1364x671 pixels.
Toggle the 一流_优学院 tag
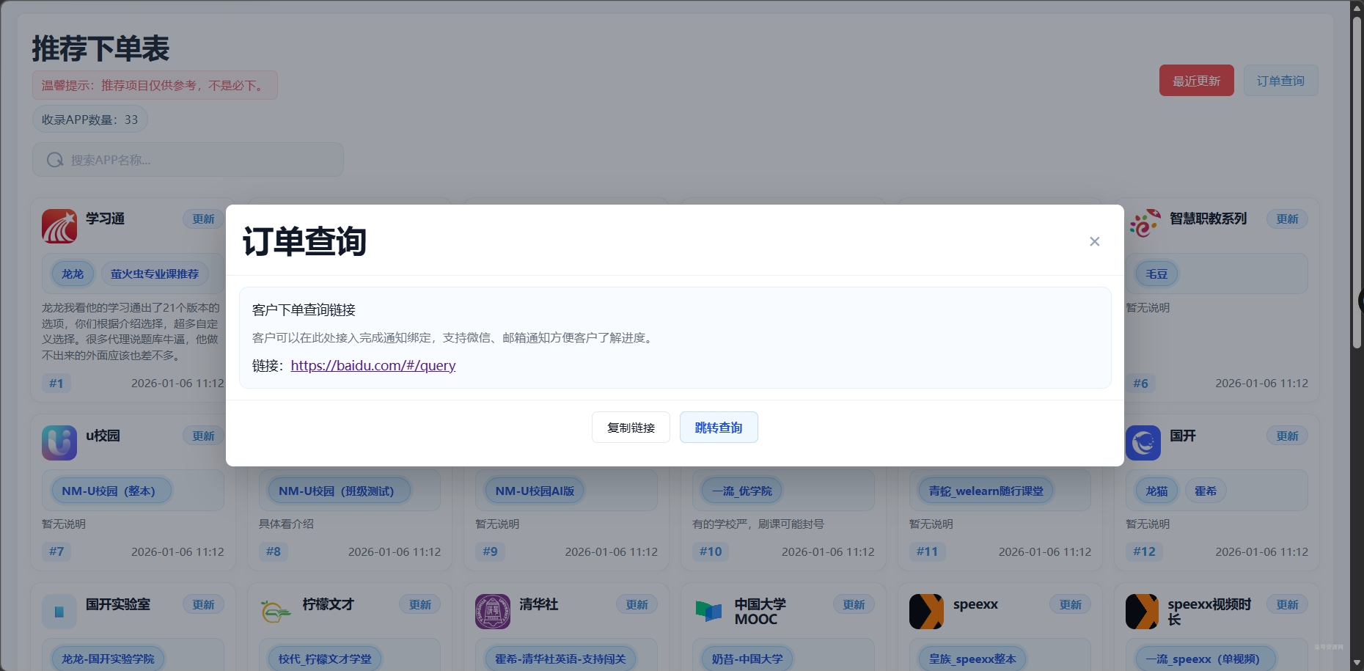(x=741, y=491)
